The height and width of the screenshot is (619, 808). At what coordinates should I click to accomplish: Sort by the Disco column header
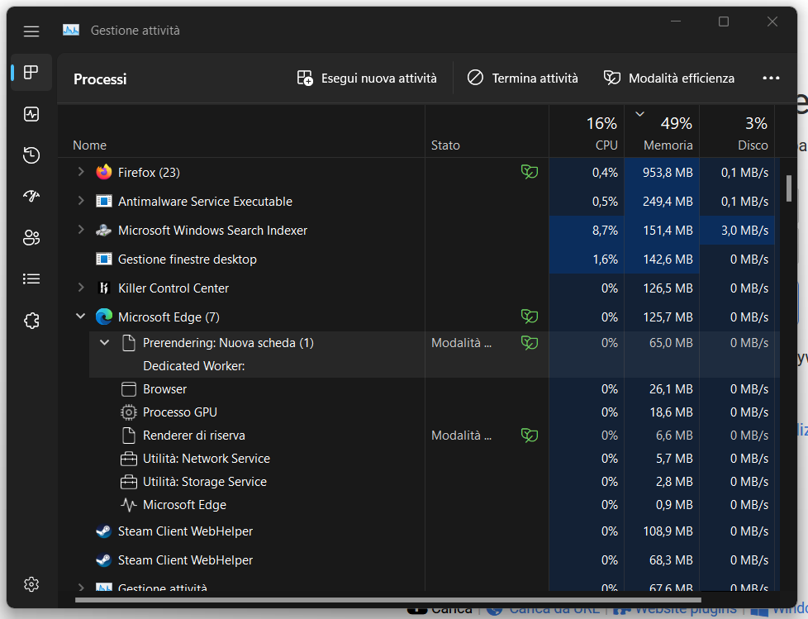(738, 131)
